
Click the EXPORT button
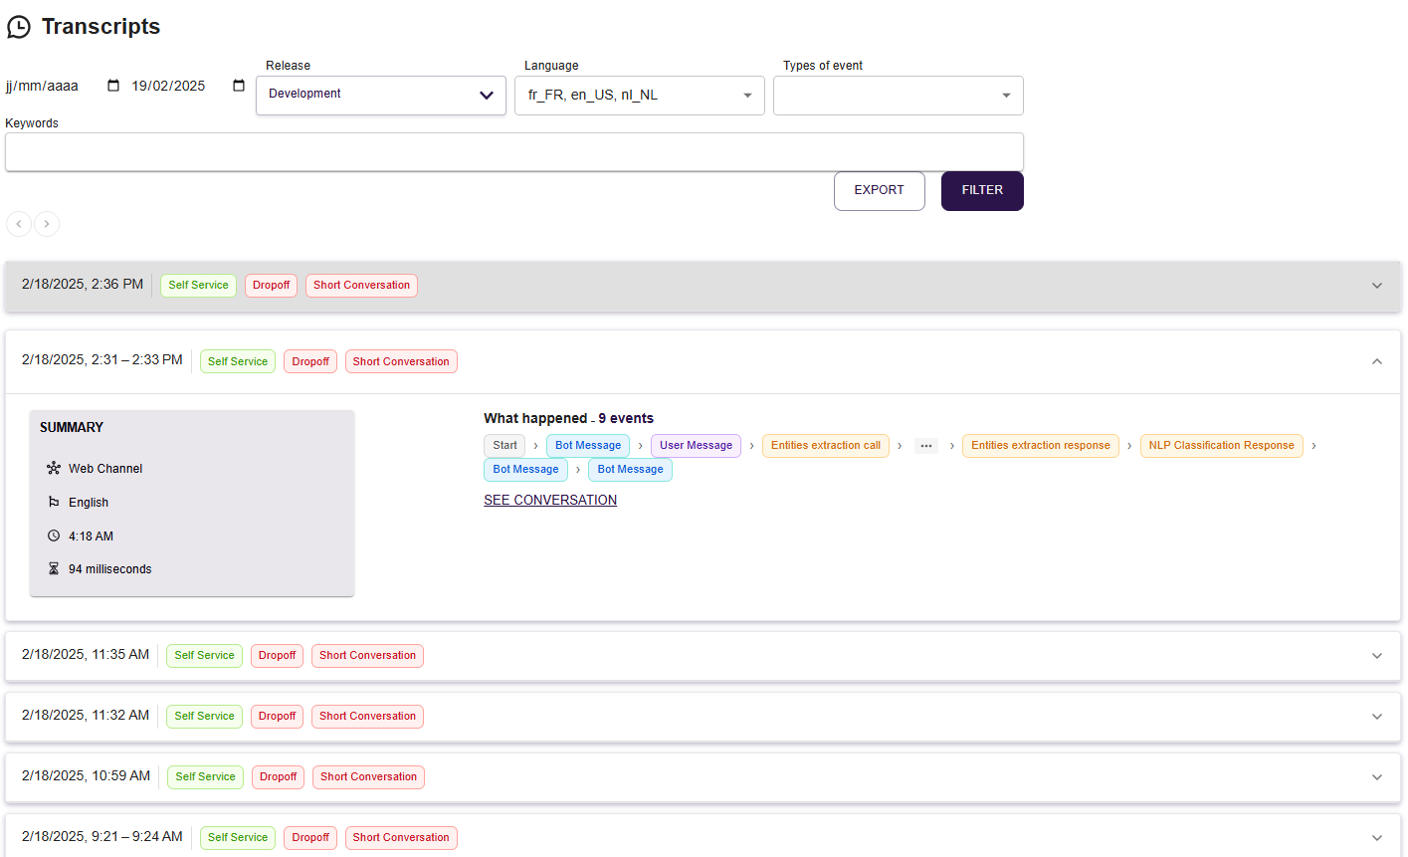(880, 191)
